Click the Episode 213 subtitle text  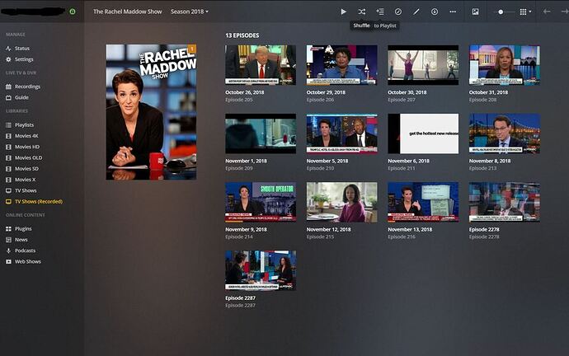pyautogui.click(x=482, y=168)
